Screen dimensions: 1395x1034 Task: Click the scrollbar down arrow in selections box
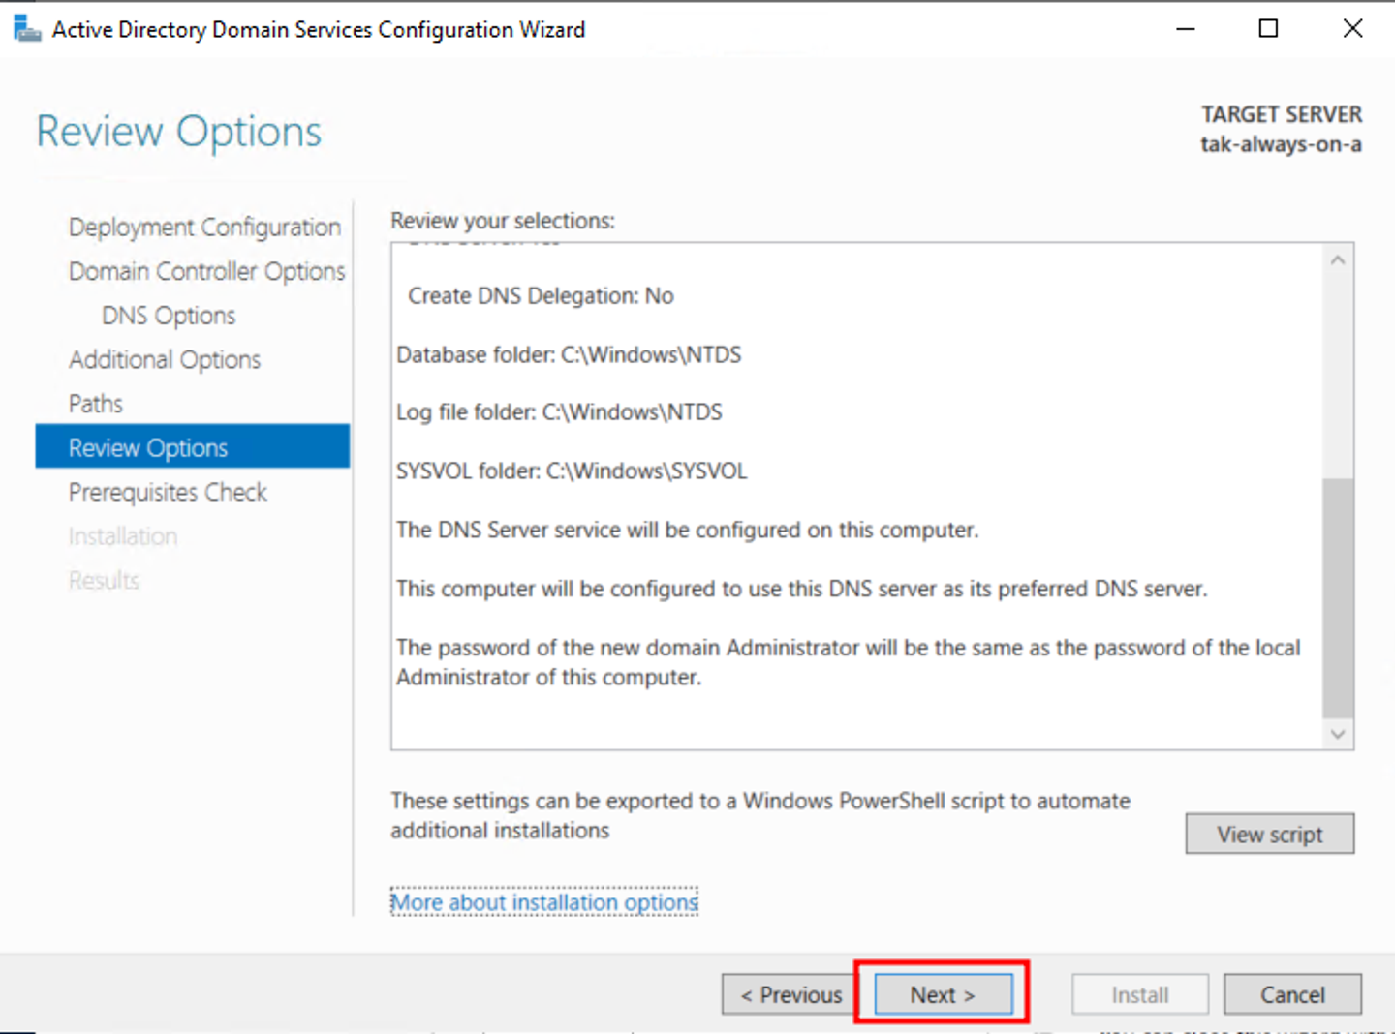click(x=1338, y=734)
